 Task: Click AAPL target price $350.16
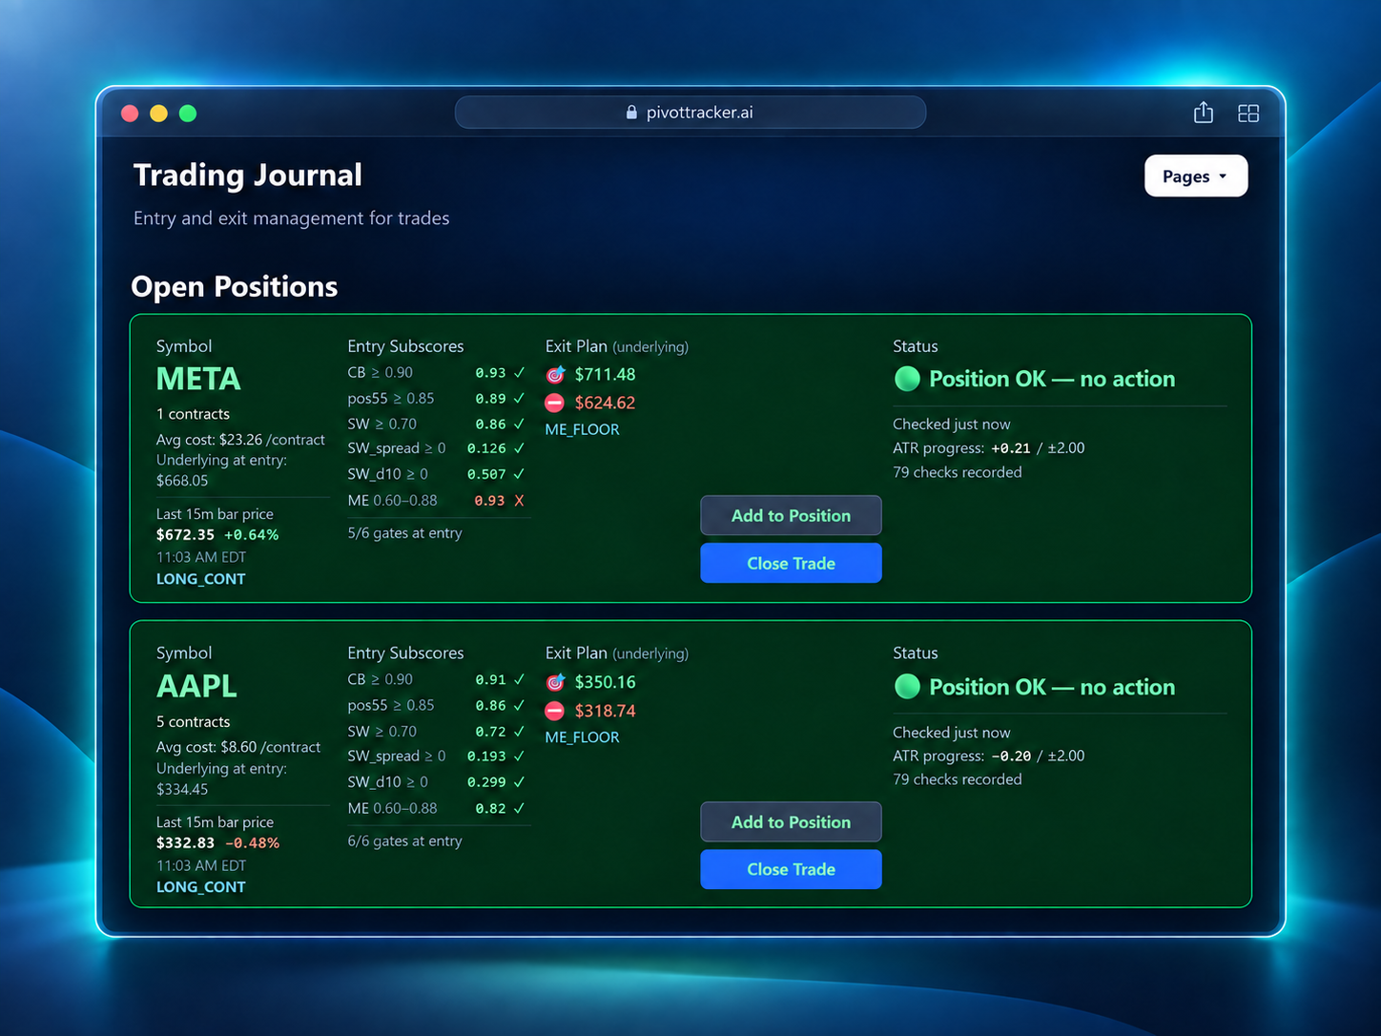[x=605, y=682]
